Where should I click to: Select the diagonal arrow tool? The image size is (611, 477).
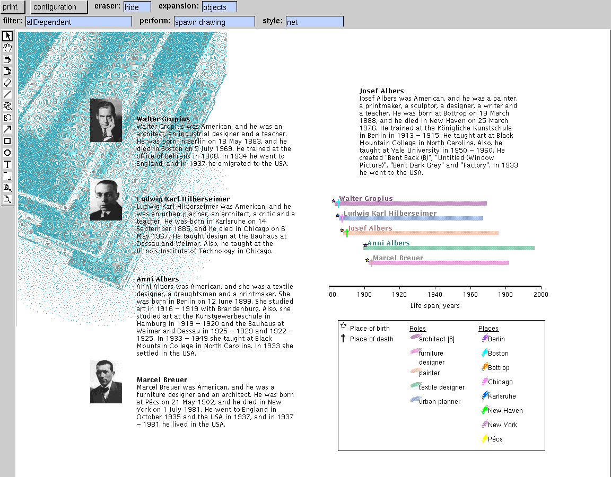pos(7,129)
